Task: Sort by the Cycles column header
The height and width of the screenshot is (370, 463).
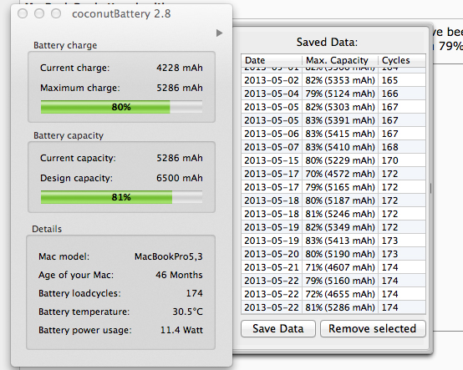Action: click(x=402, y=60)
